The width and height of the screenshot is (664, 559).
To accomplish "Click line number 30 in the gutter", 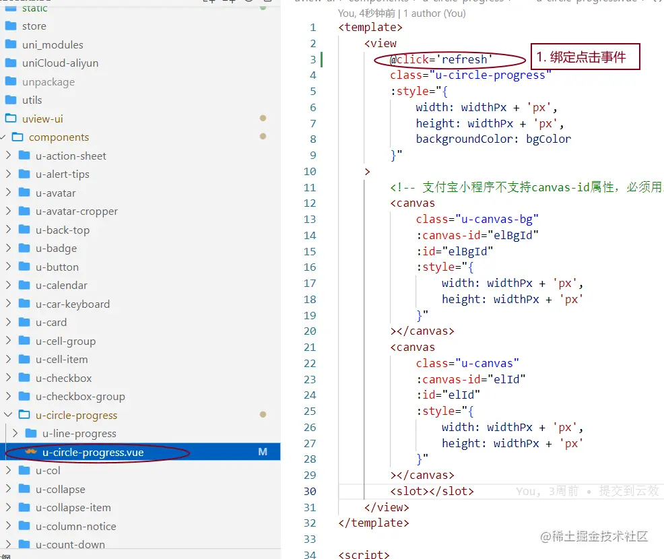I will pos(310,491).
